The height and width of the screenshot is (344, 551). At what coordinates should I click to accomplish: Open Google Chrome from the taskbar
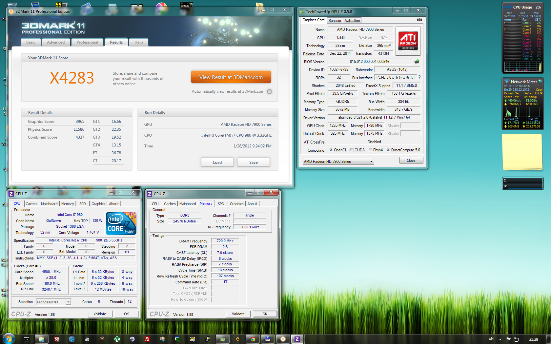(x=253, y=339)
